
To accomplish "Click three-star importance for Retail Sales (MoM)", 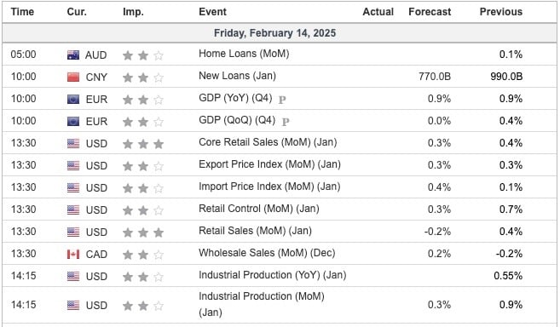I will point(143,232).
